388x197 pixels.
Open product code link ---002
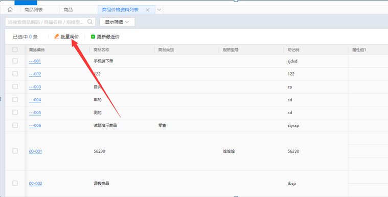pyautogui.click(x=35, y=74)
